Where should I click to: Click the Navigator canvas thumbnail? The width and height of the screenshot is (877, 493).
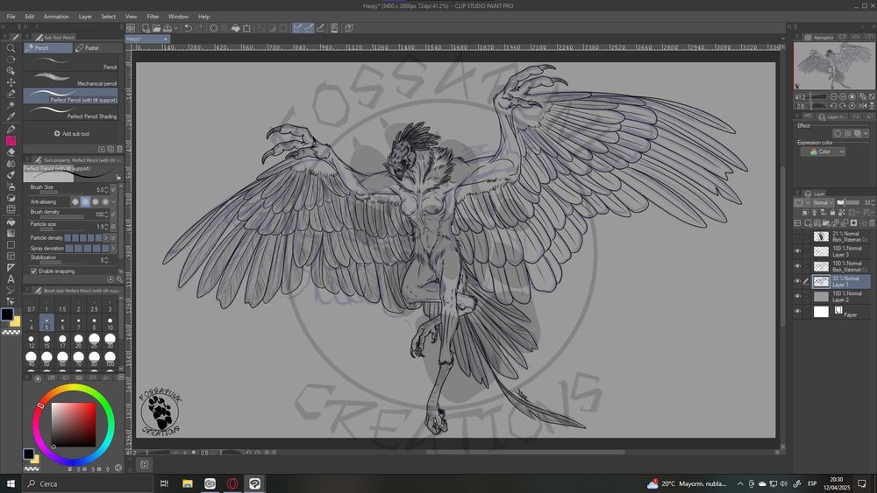(833, 66)
